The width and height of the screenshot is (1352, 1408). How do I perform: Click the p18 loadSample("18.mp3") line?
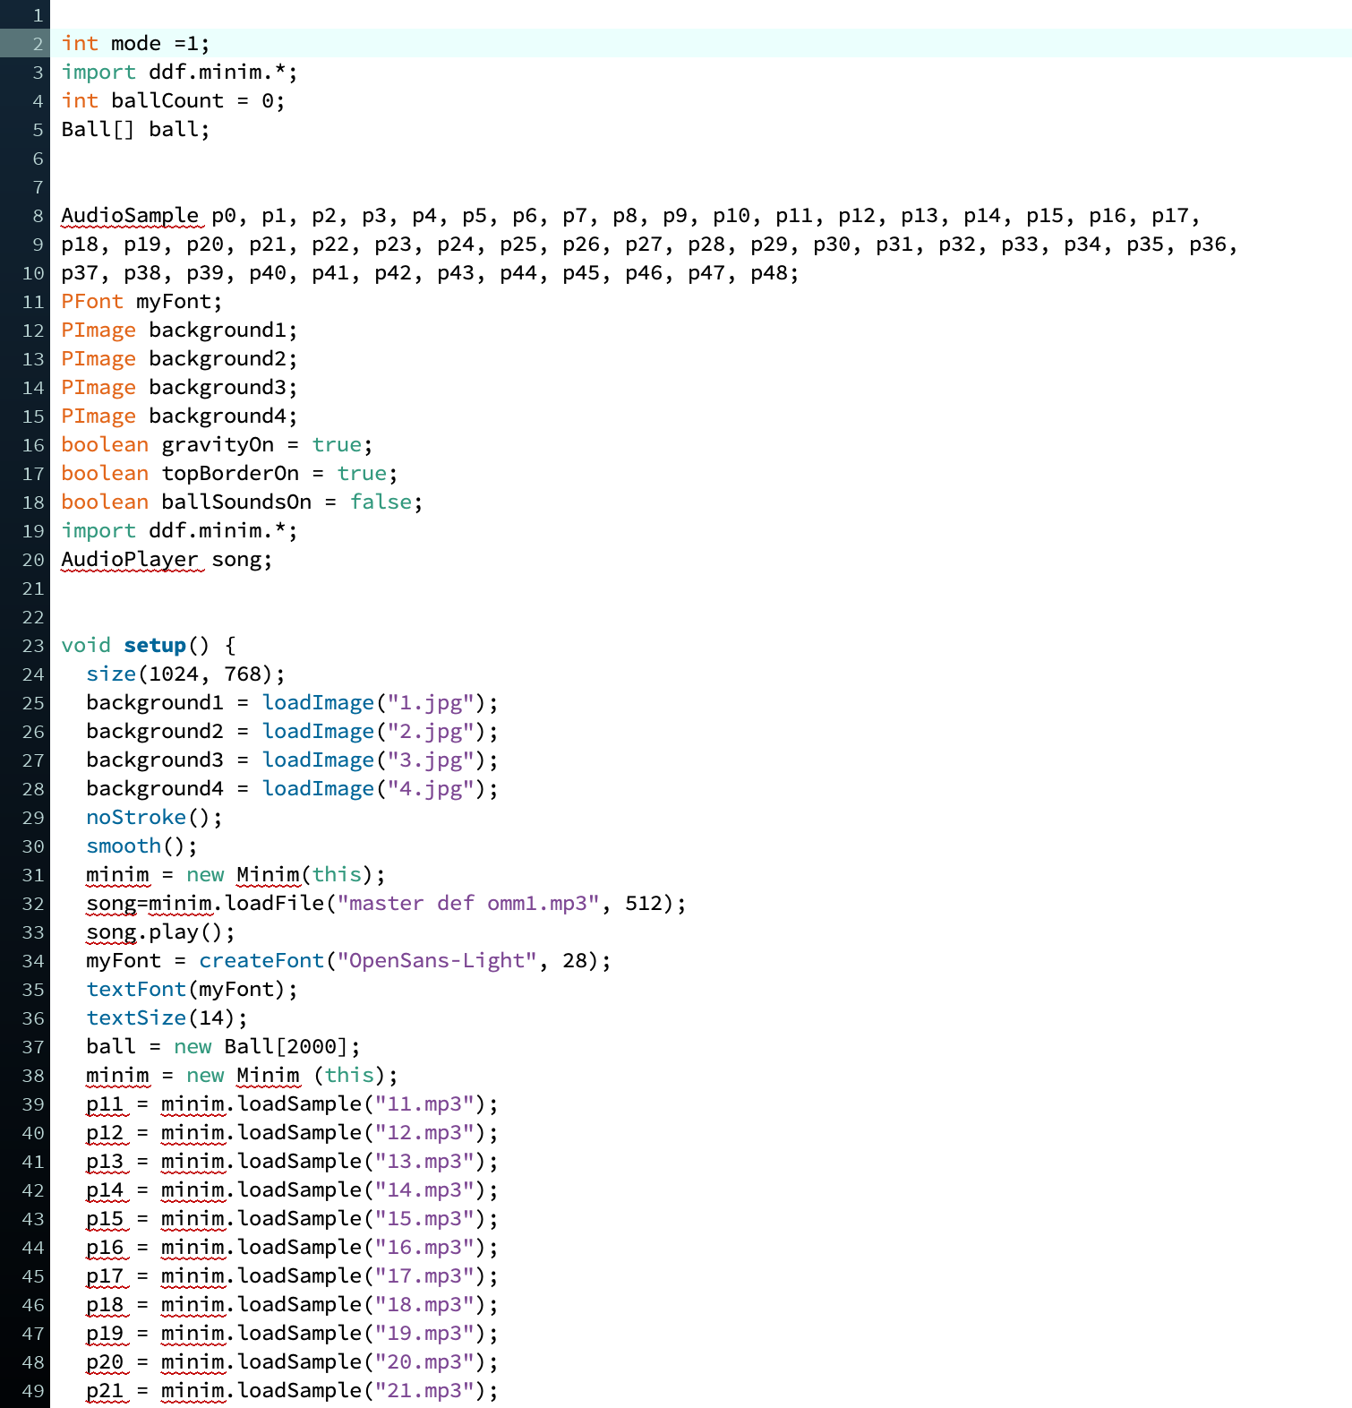292,1304
